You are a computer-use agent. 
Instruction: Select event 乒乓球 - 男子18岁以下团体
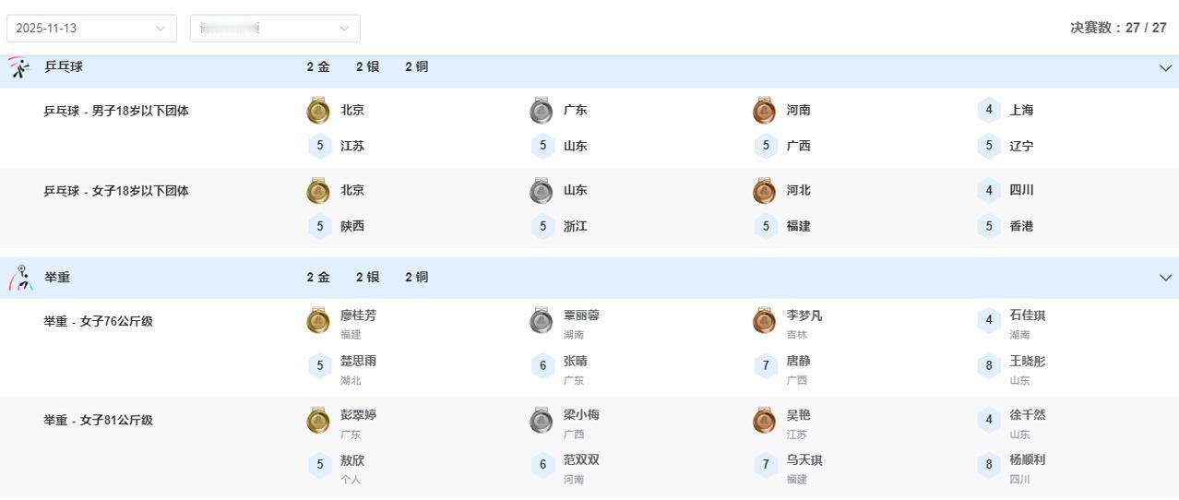(116, 111)
